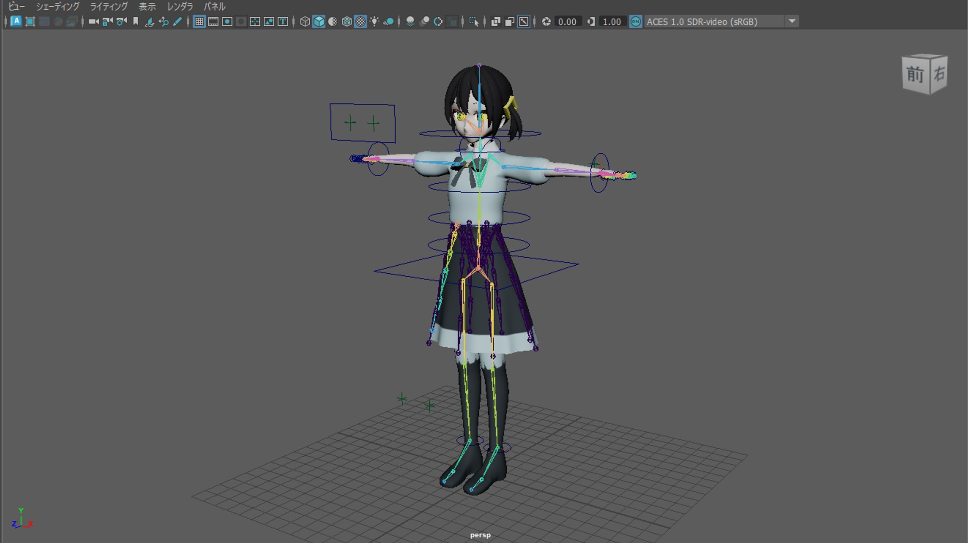Open the パネル menu
The image size is (968, 543).
[214, 7]
